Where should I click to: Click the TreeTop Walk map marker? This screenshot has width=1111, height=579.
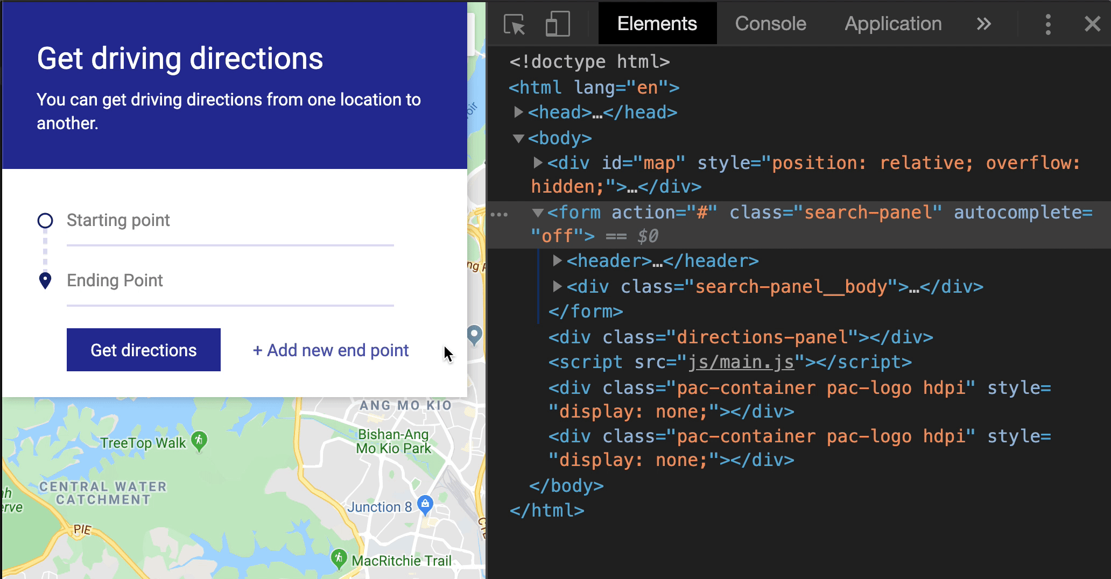tap(199, 441)
